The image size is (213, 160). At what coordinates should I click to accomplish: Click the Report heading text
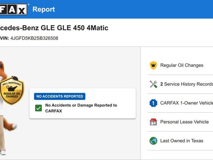[44, 9]
